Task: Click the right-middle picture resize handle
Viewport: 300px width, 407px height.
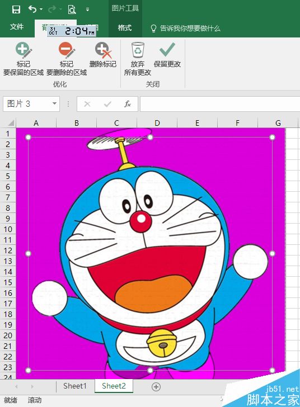Action: [x=272, y=254]
